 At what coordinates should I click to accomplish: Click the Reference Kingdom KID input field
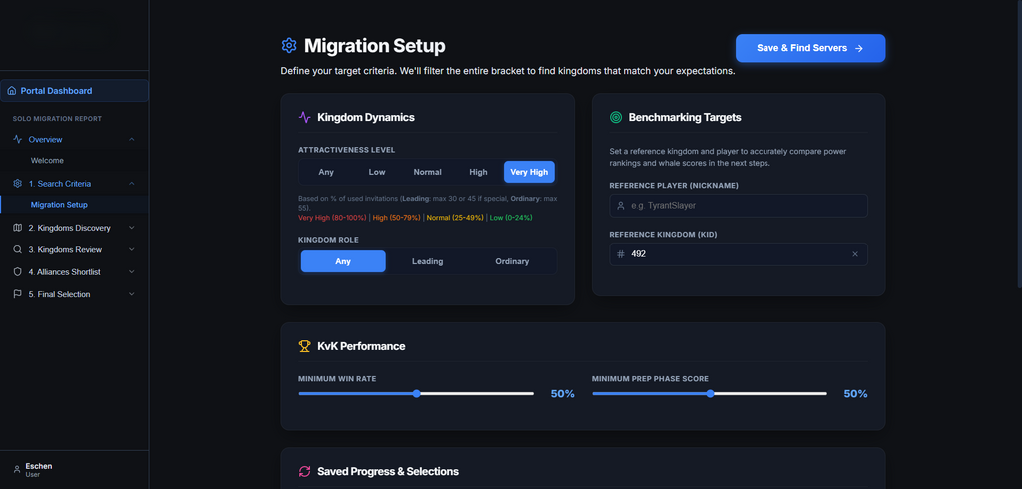739,254
